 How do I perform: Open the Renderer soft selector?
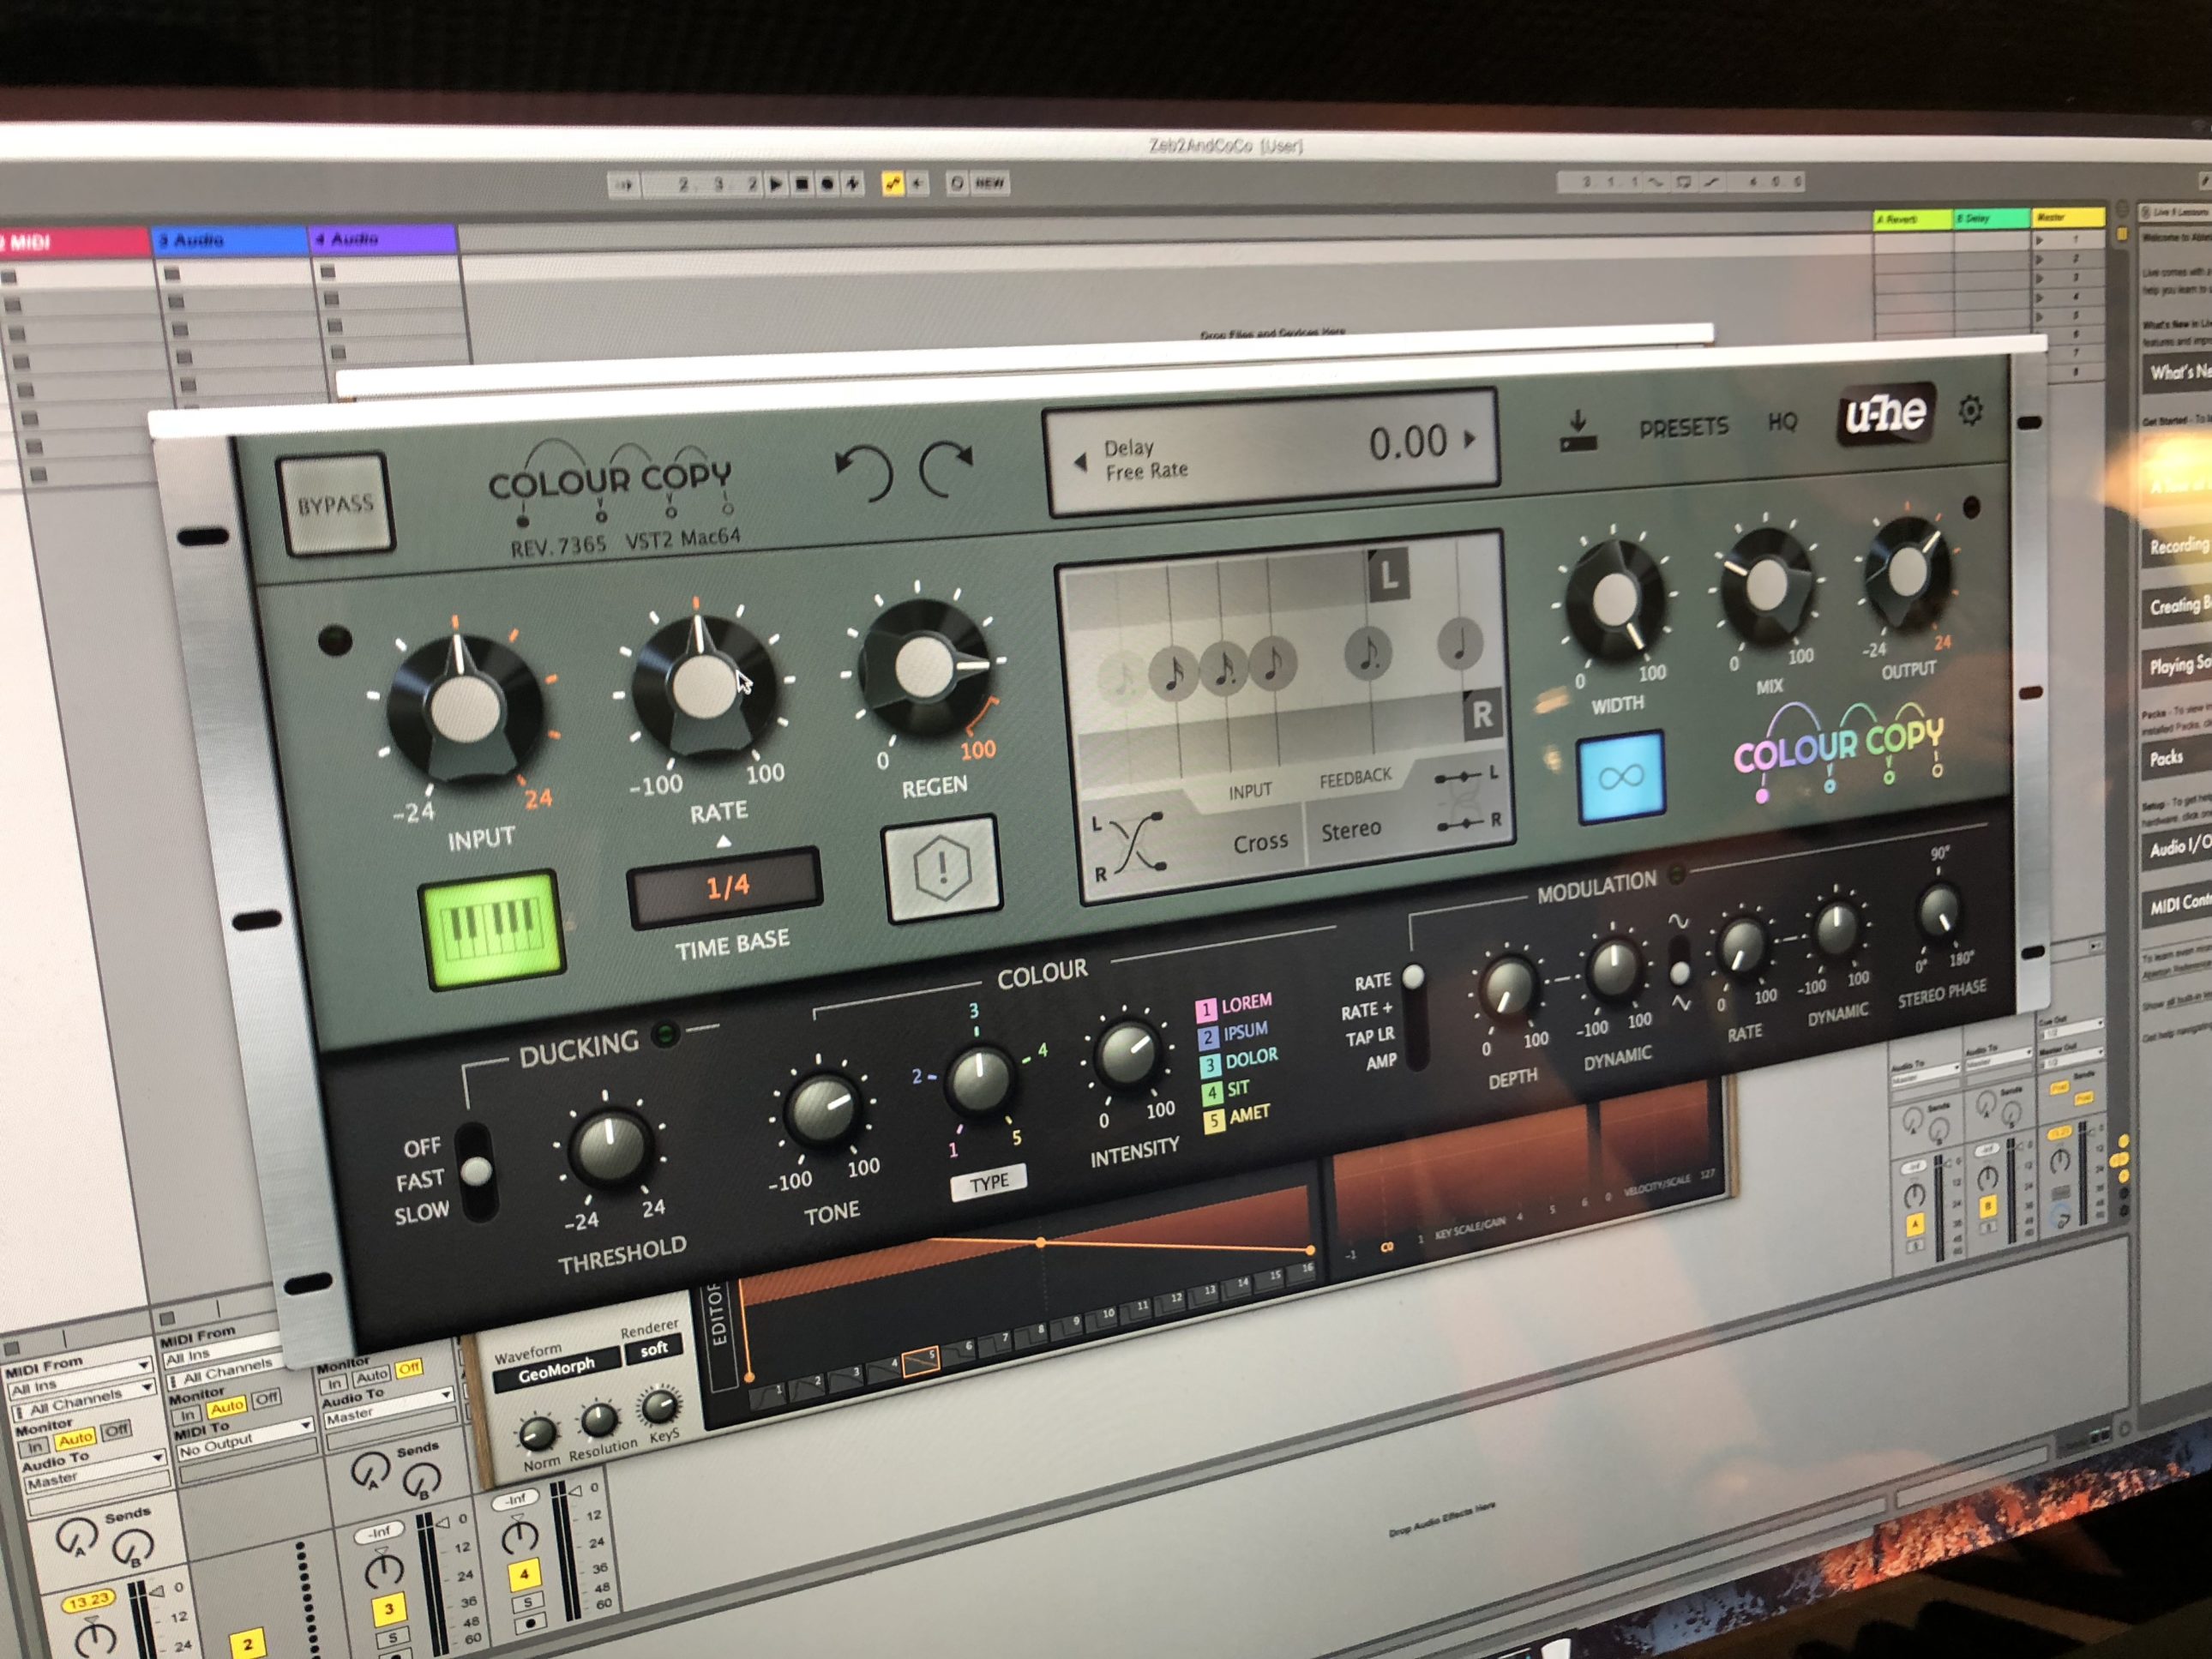tap(654, 1349)
